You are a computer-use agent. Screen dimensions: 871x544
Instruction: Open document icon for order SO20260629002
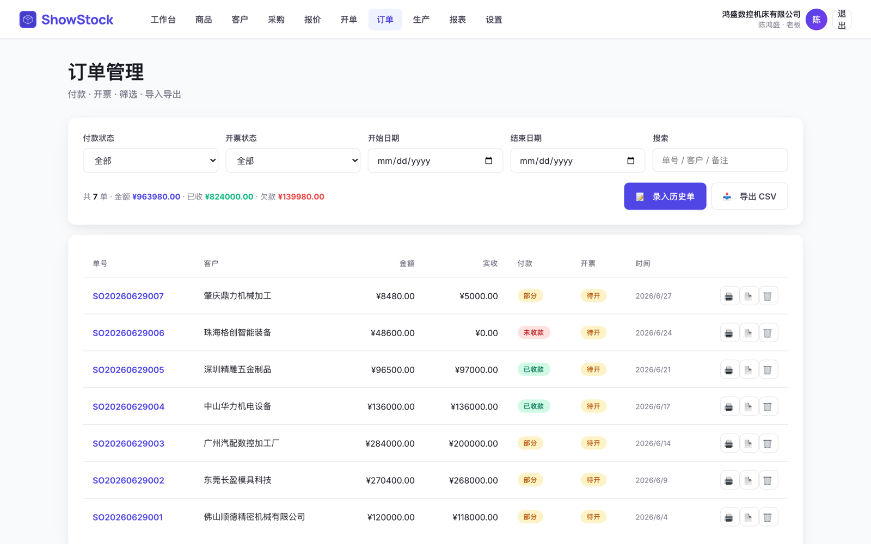749,480
